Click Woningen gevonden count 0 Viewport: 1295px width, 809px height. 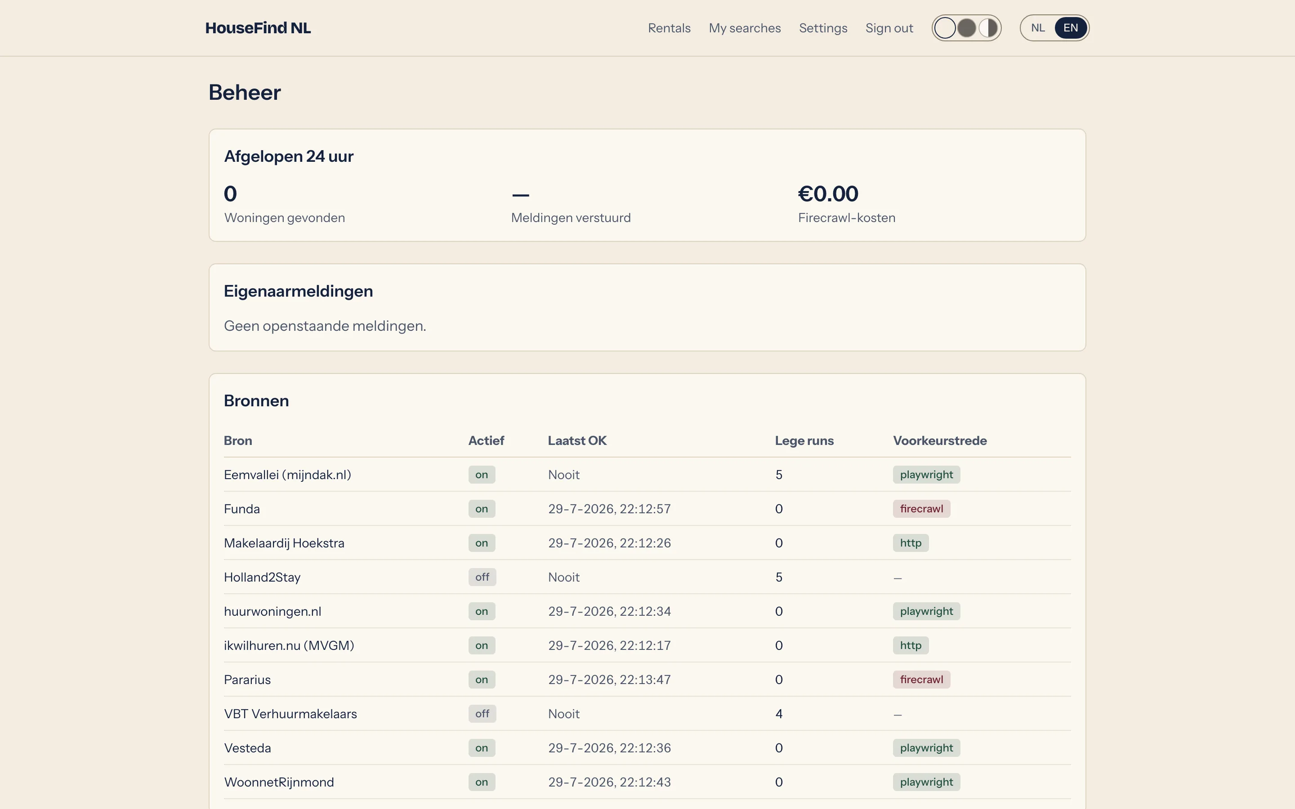pos(230,194)
